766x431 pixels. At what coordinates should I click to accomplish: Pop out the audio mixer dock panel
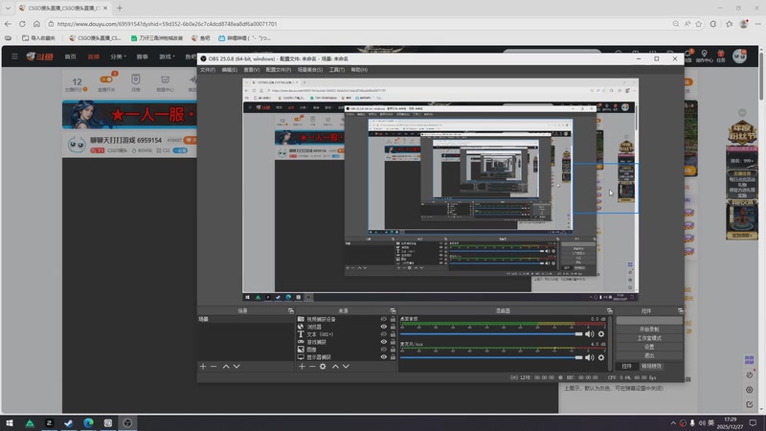pos(609,310)
